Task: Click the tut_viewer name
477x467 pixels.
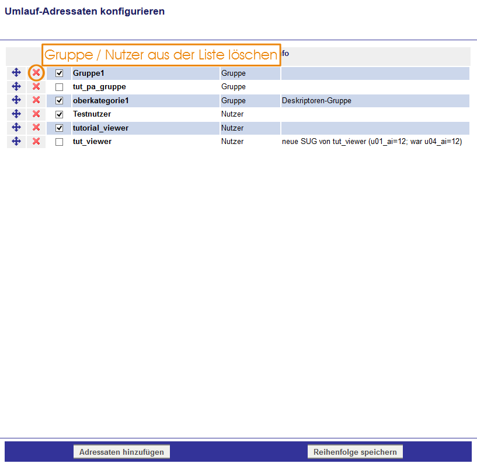Action: [x=92, y=142]
